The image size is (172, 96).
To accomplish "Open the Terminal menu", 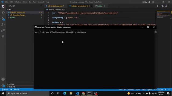I will tap(41, 2).
